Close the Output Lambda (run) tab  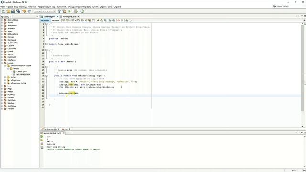coord(64,133)
